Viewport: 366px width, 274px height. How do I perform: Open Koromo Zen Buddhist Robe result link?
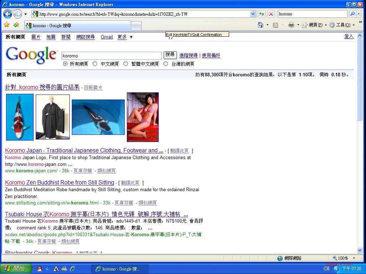click(59, 182)
